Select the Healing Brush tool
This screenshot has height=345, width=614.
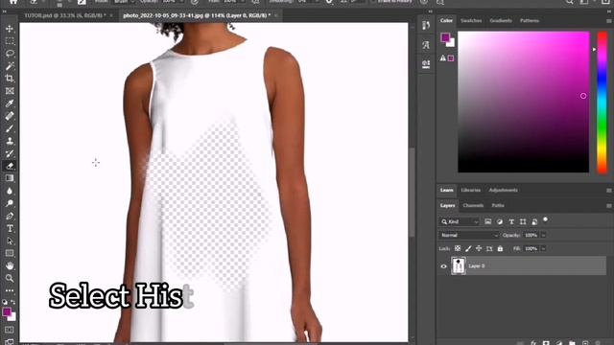tap(10, 116)
